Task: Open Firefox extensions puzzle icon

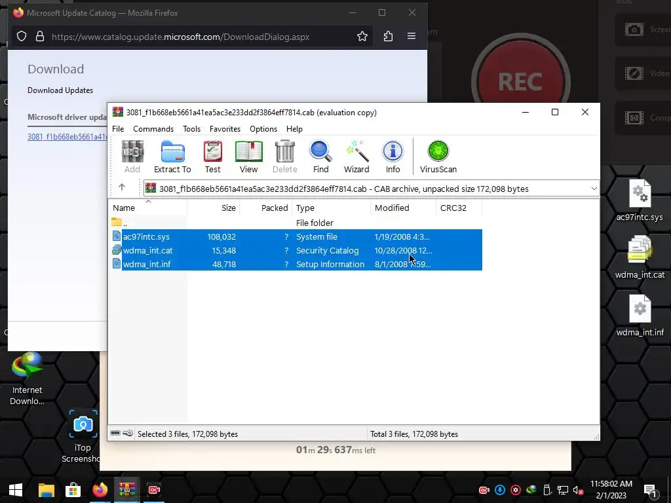Action: [388, 37]
